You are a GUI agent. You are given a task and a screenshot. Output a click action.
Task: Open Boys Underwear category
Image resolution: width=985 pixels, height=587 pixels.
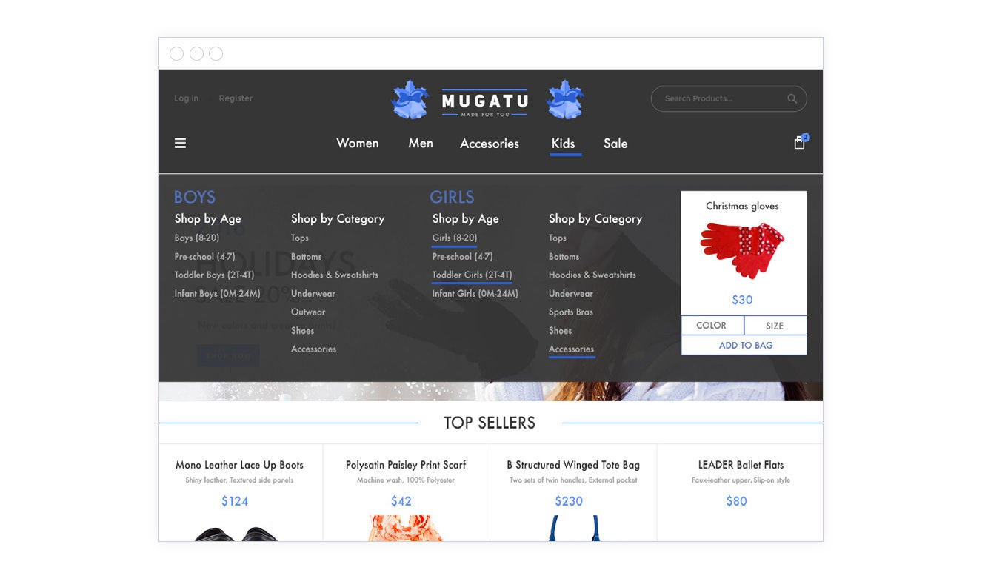(313, 294)
